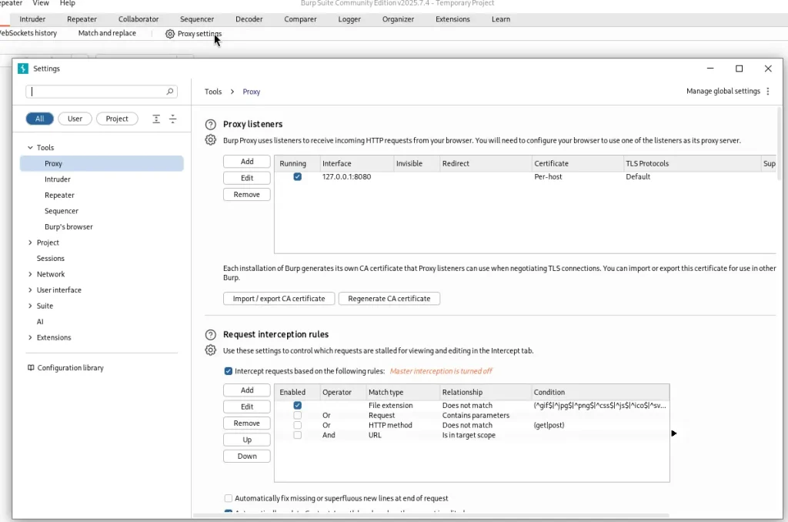Open the Match and replace tab

pyautogui.click(x=107, y=34)
